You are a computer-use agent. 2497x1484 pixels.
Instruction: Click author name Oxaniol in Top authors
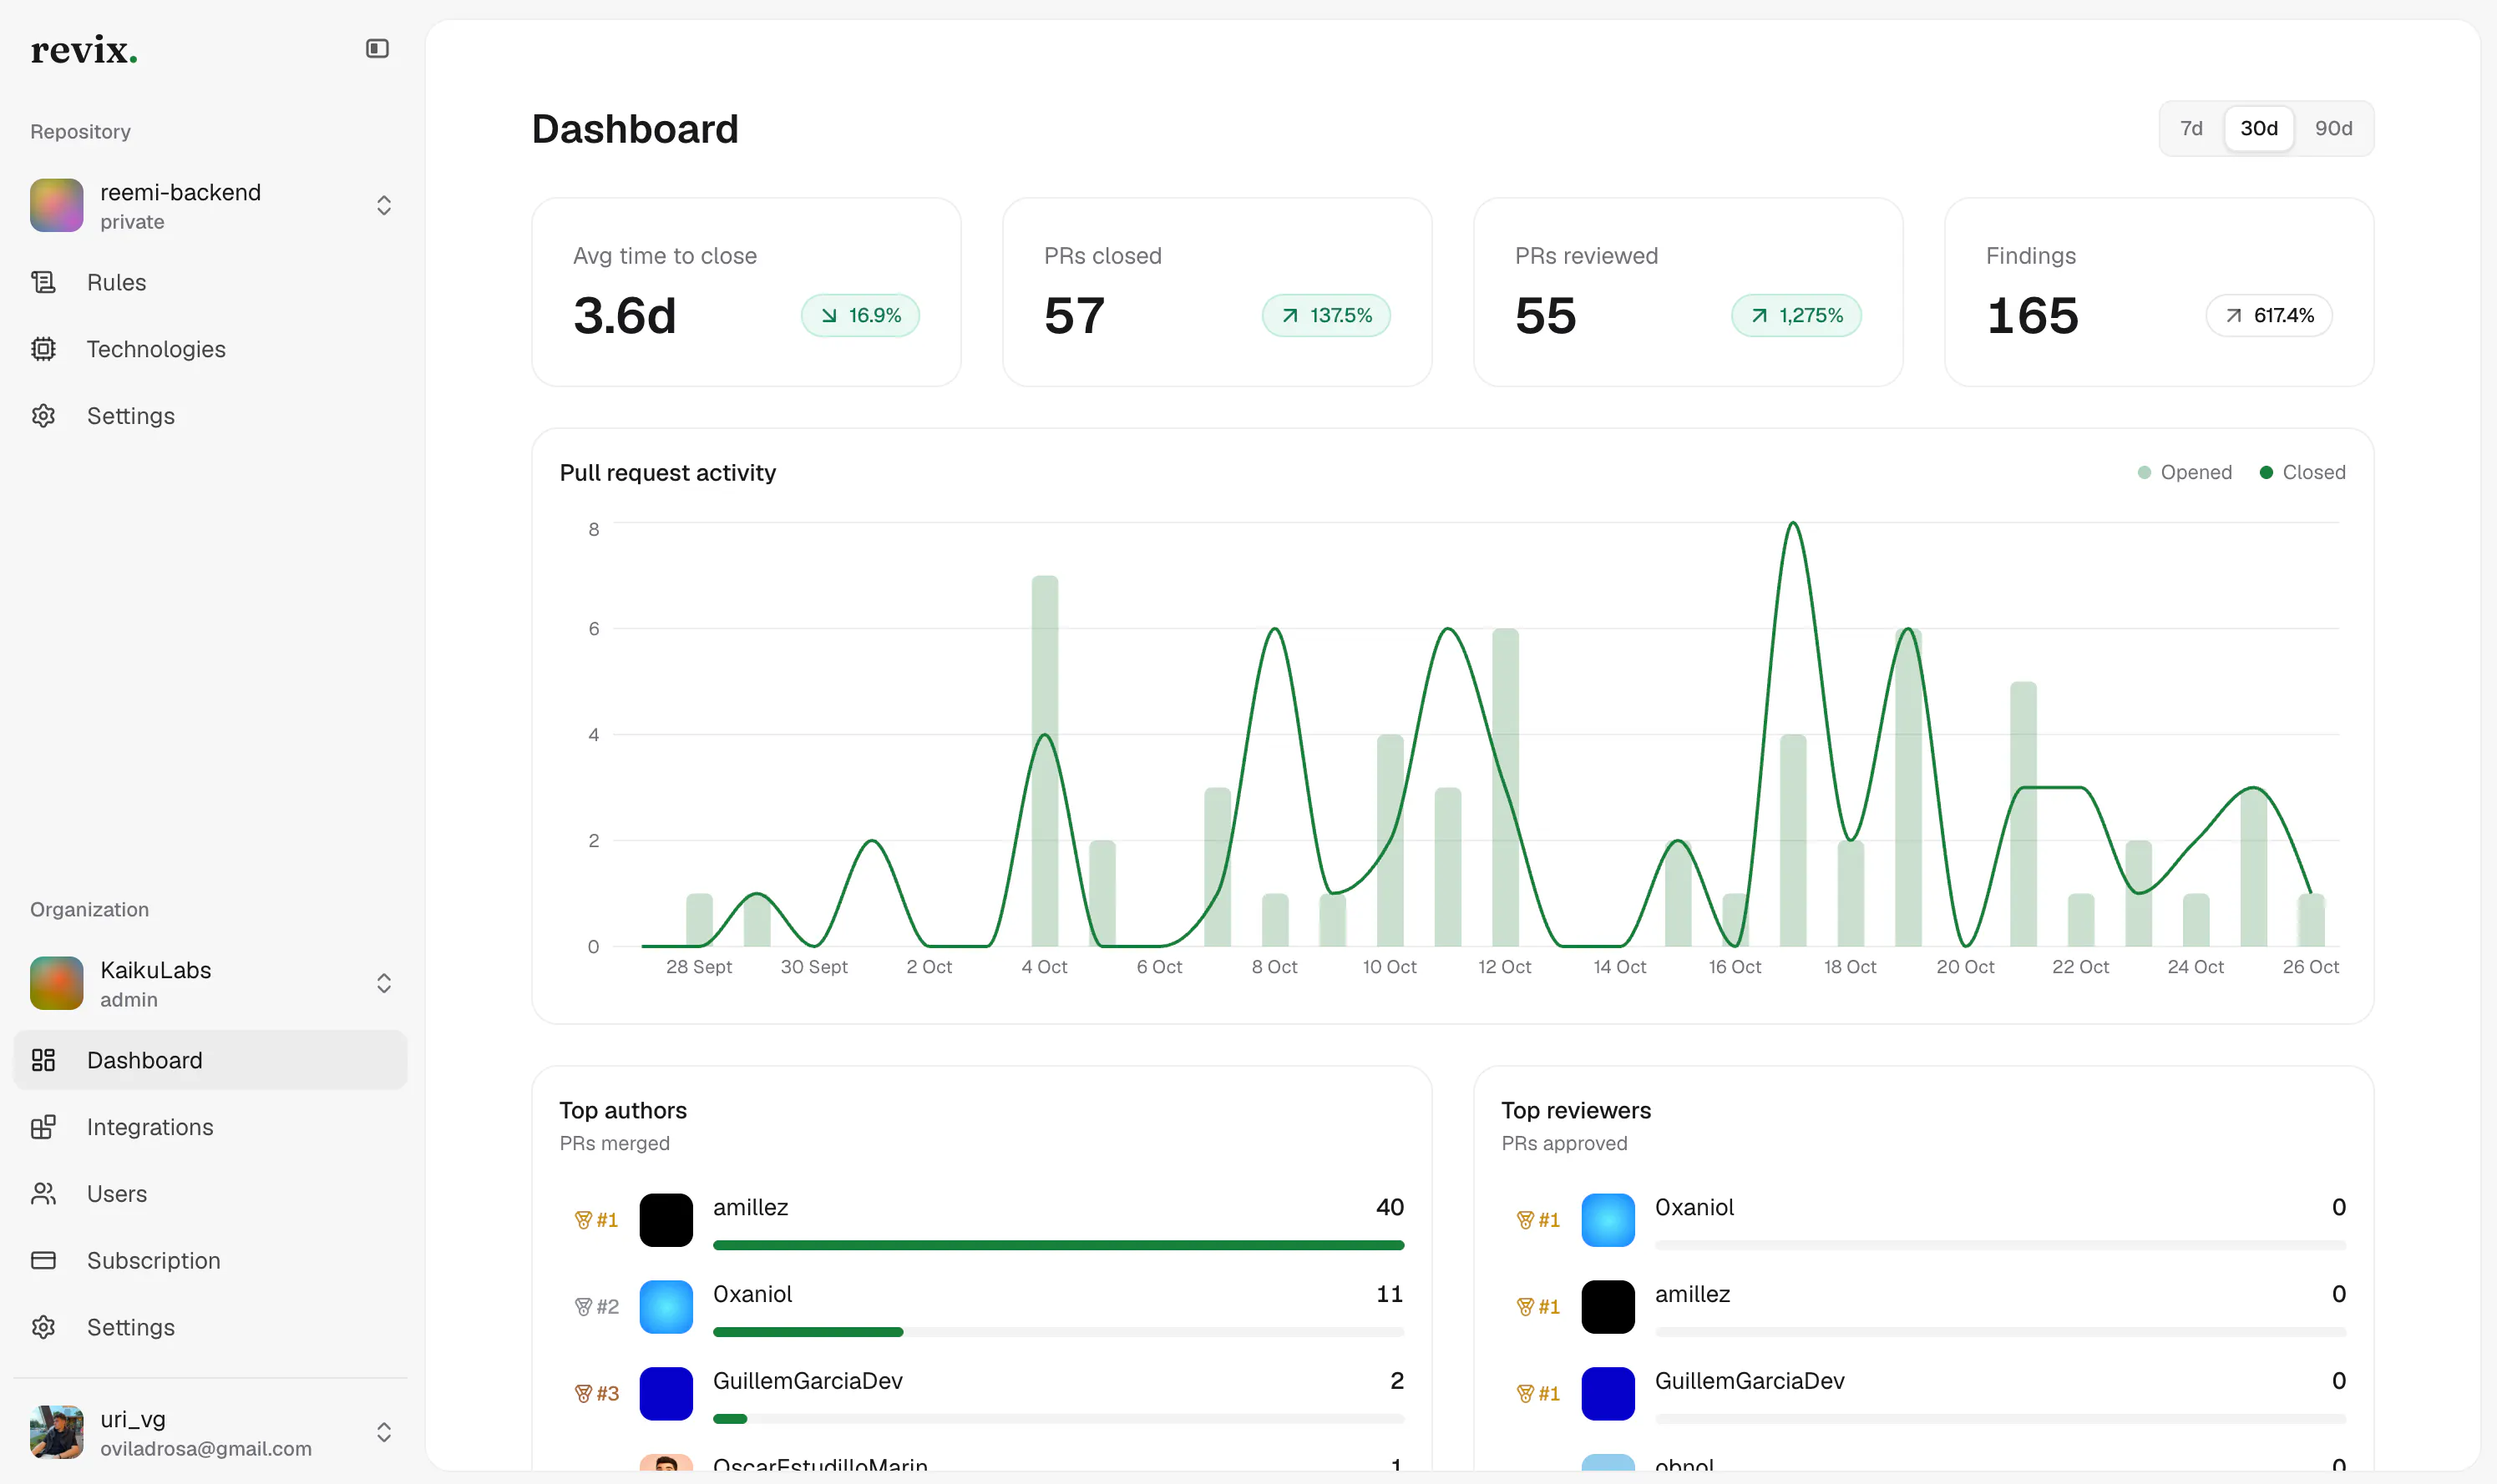752,1294
